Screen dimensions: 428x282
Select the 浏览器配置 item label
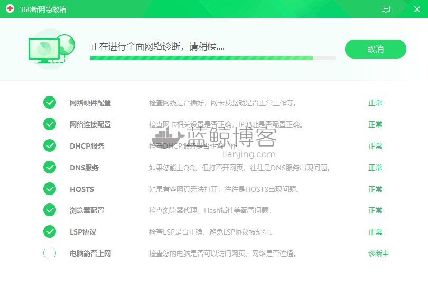[87, 210]
